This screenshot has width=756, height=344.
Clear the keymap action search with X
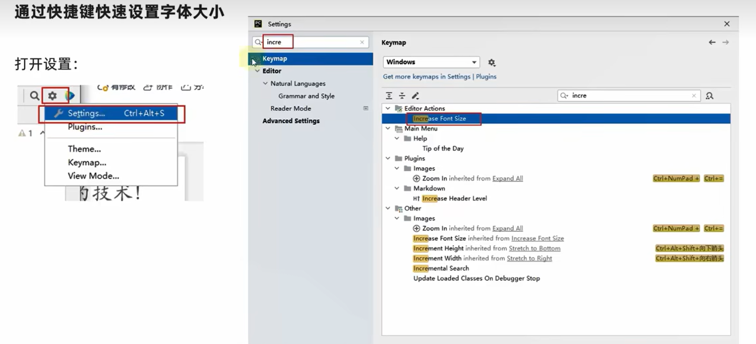pyautogui.click(x=693, y=95)
